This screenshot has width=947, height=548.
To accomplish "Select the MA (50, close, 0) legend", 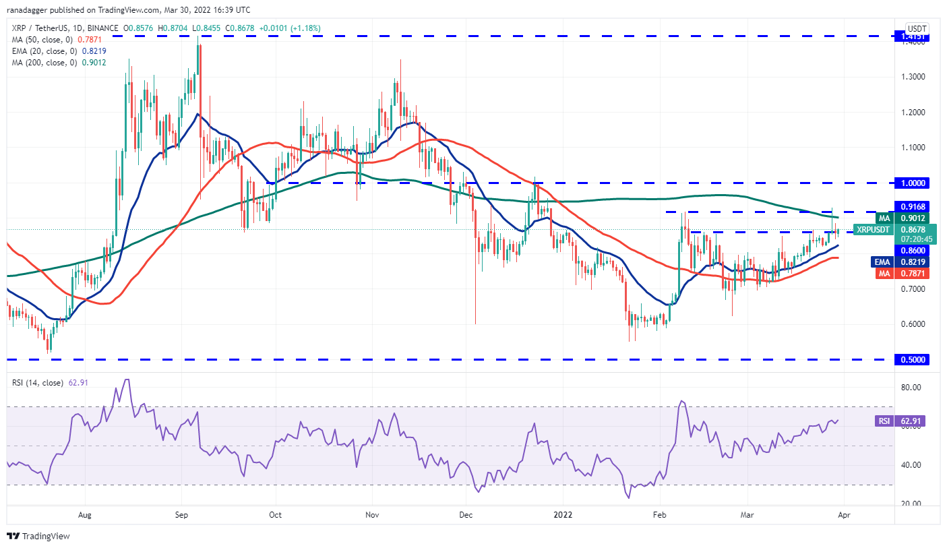I will point(59,39).
